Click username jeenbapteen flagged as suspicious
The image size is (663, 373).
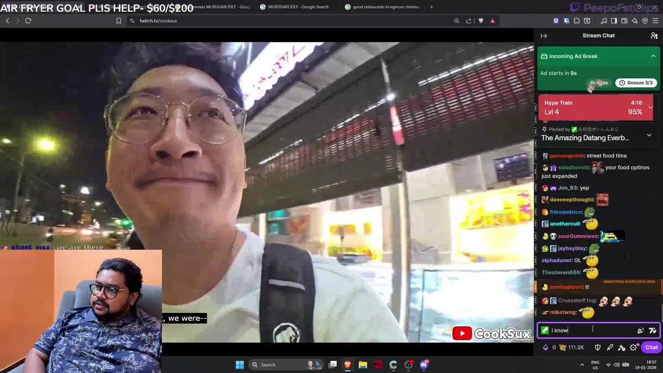pyautogui.click(x=566, y=287)
